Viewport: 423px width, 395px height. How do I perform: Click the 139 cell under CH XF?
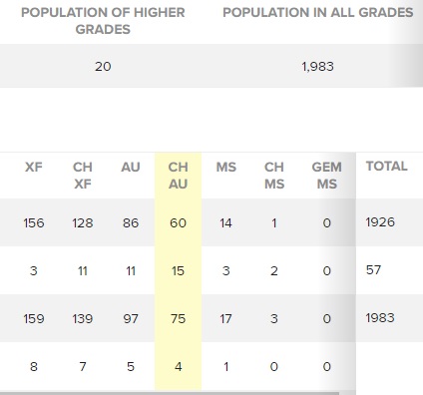tap(83, 318)
